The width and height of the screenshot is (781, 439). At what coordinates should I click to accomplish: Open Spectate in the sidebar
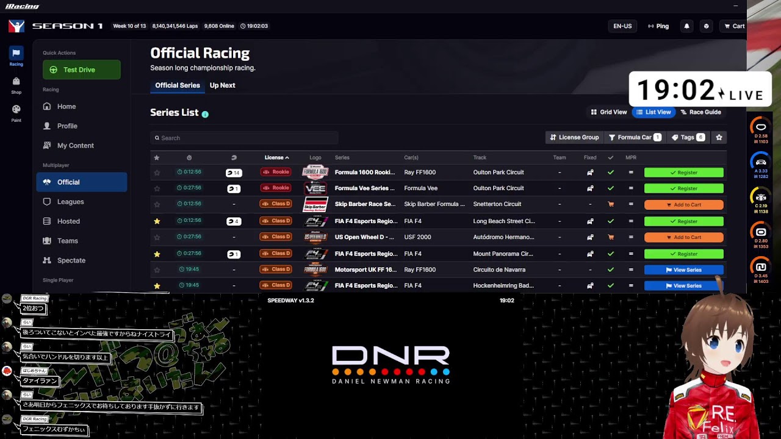tap(82, 260)
